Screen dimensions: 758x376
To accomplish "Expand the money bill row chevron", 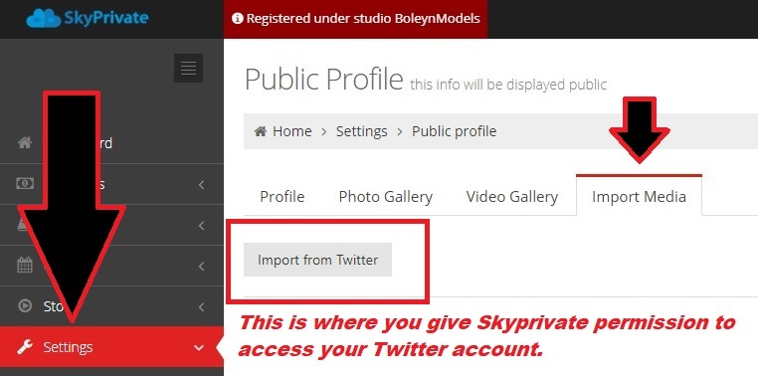I will coord(202,185).
